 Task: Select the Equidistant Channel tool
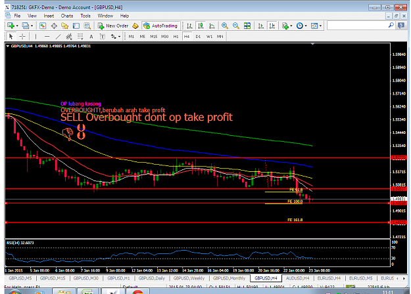tap(69, 37)
